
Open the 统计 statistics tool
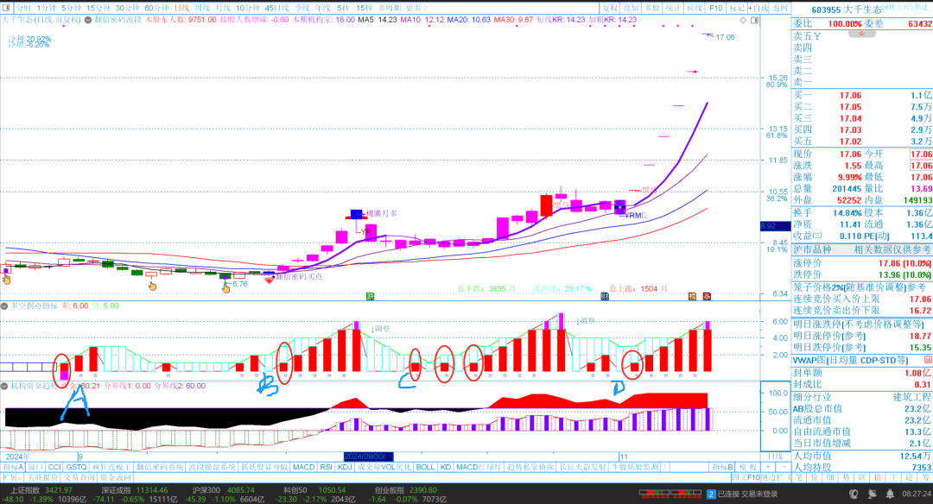tap(673, 8)
